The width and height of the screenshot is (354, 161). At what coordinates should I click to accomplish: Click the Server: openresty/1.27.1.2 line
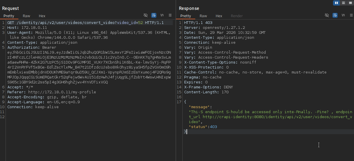[215, 27]
